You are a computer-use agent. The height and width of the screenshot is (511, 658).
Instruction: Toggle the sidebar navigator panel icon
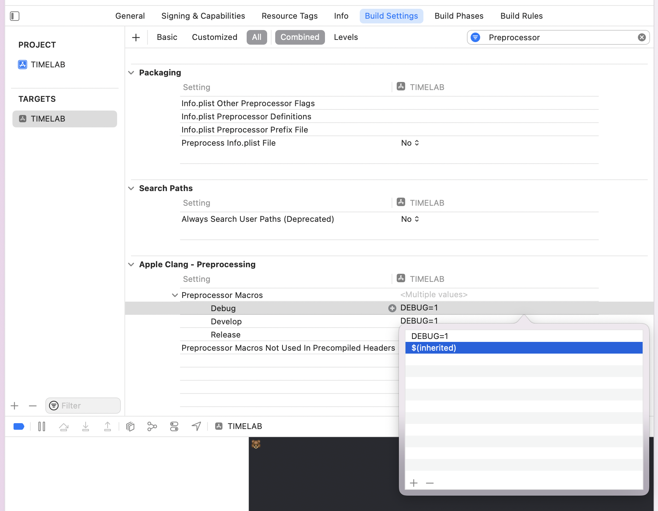point(15,16)
